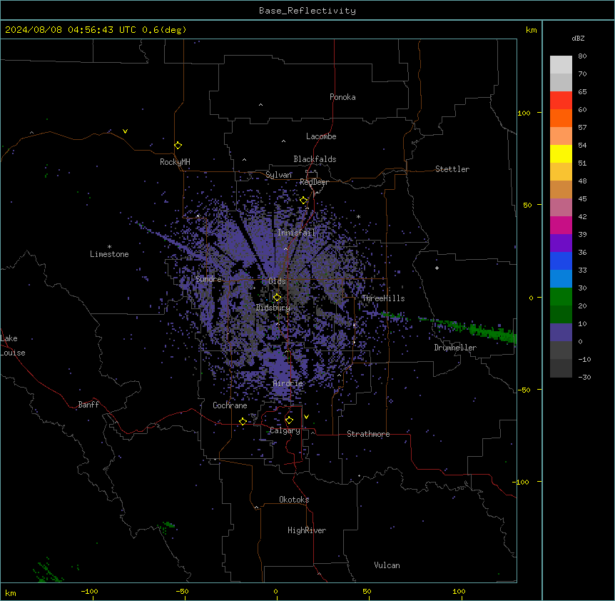Choose the bright green 20-30 dBZ swatch

[561, 297]
